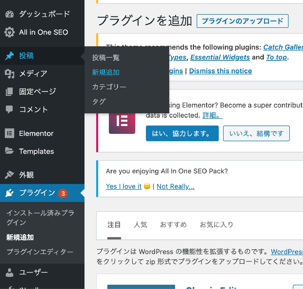Click the はい、協力します。 button
Viewport: 303px width, 289px height.
pyautogui.click(x=182, y=133)
